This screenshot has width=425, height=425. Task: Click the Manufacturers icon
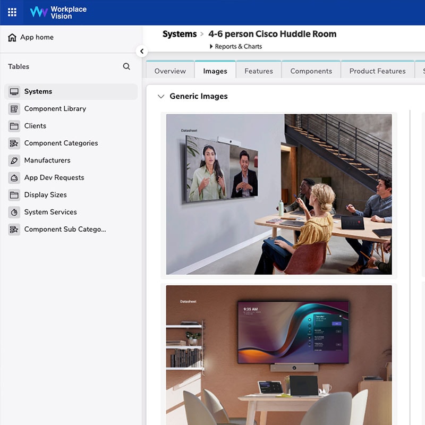point(14,160)
